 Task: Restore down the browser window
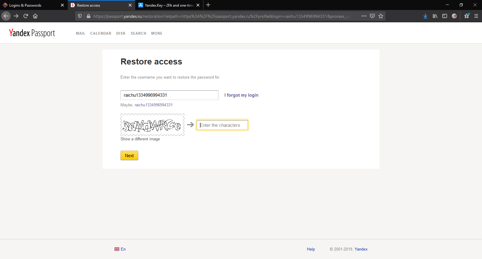(461, 5)
